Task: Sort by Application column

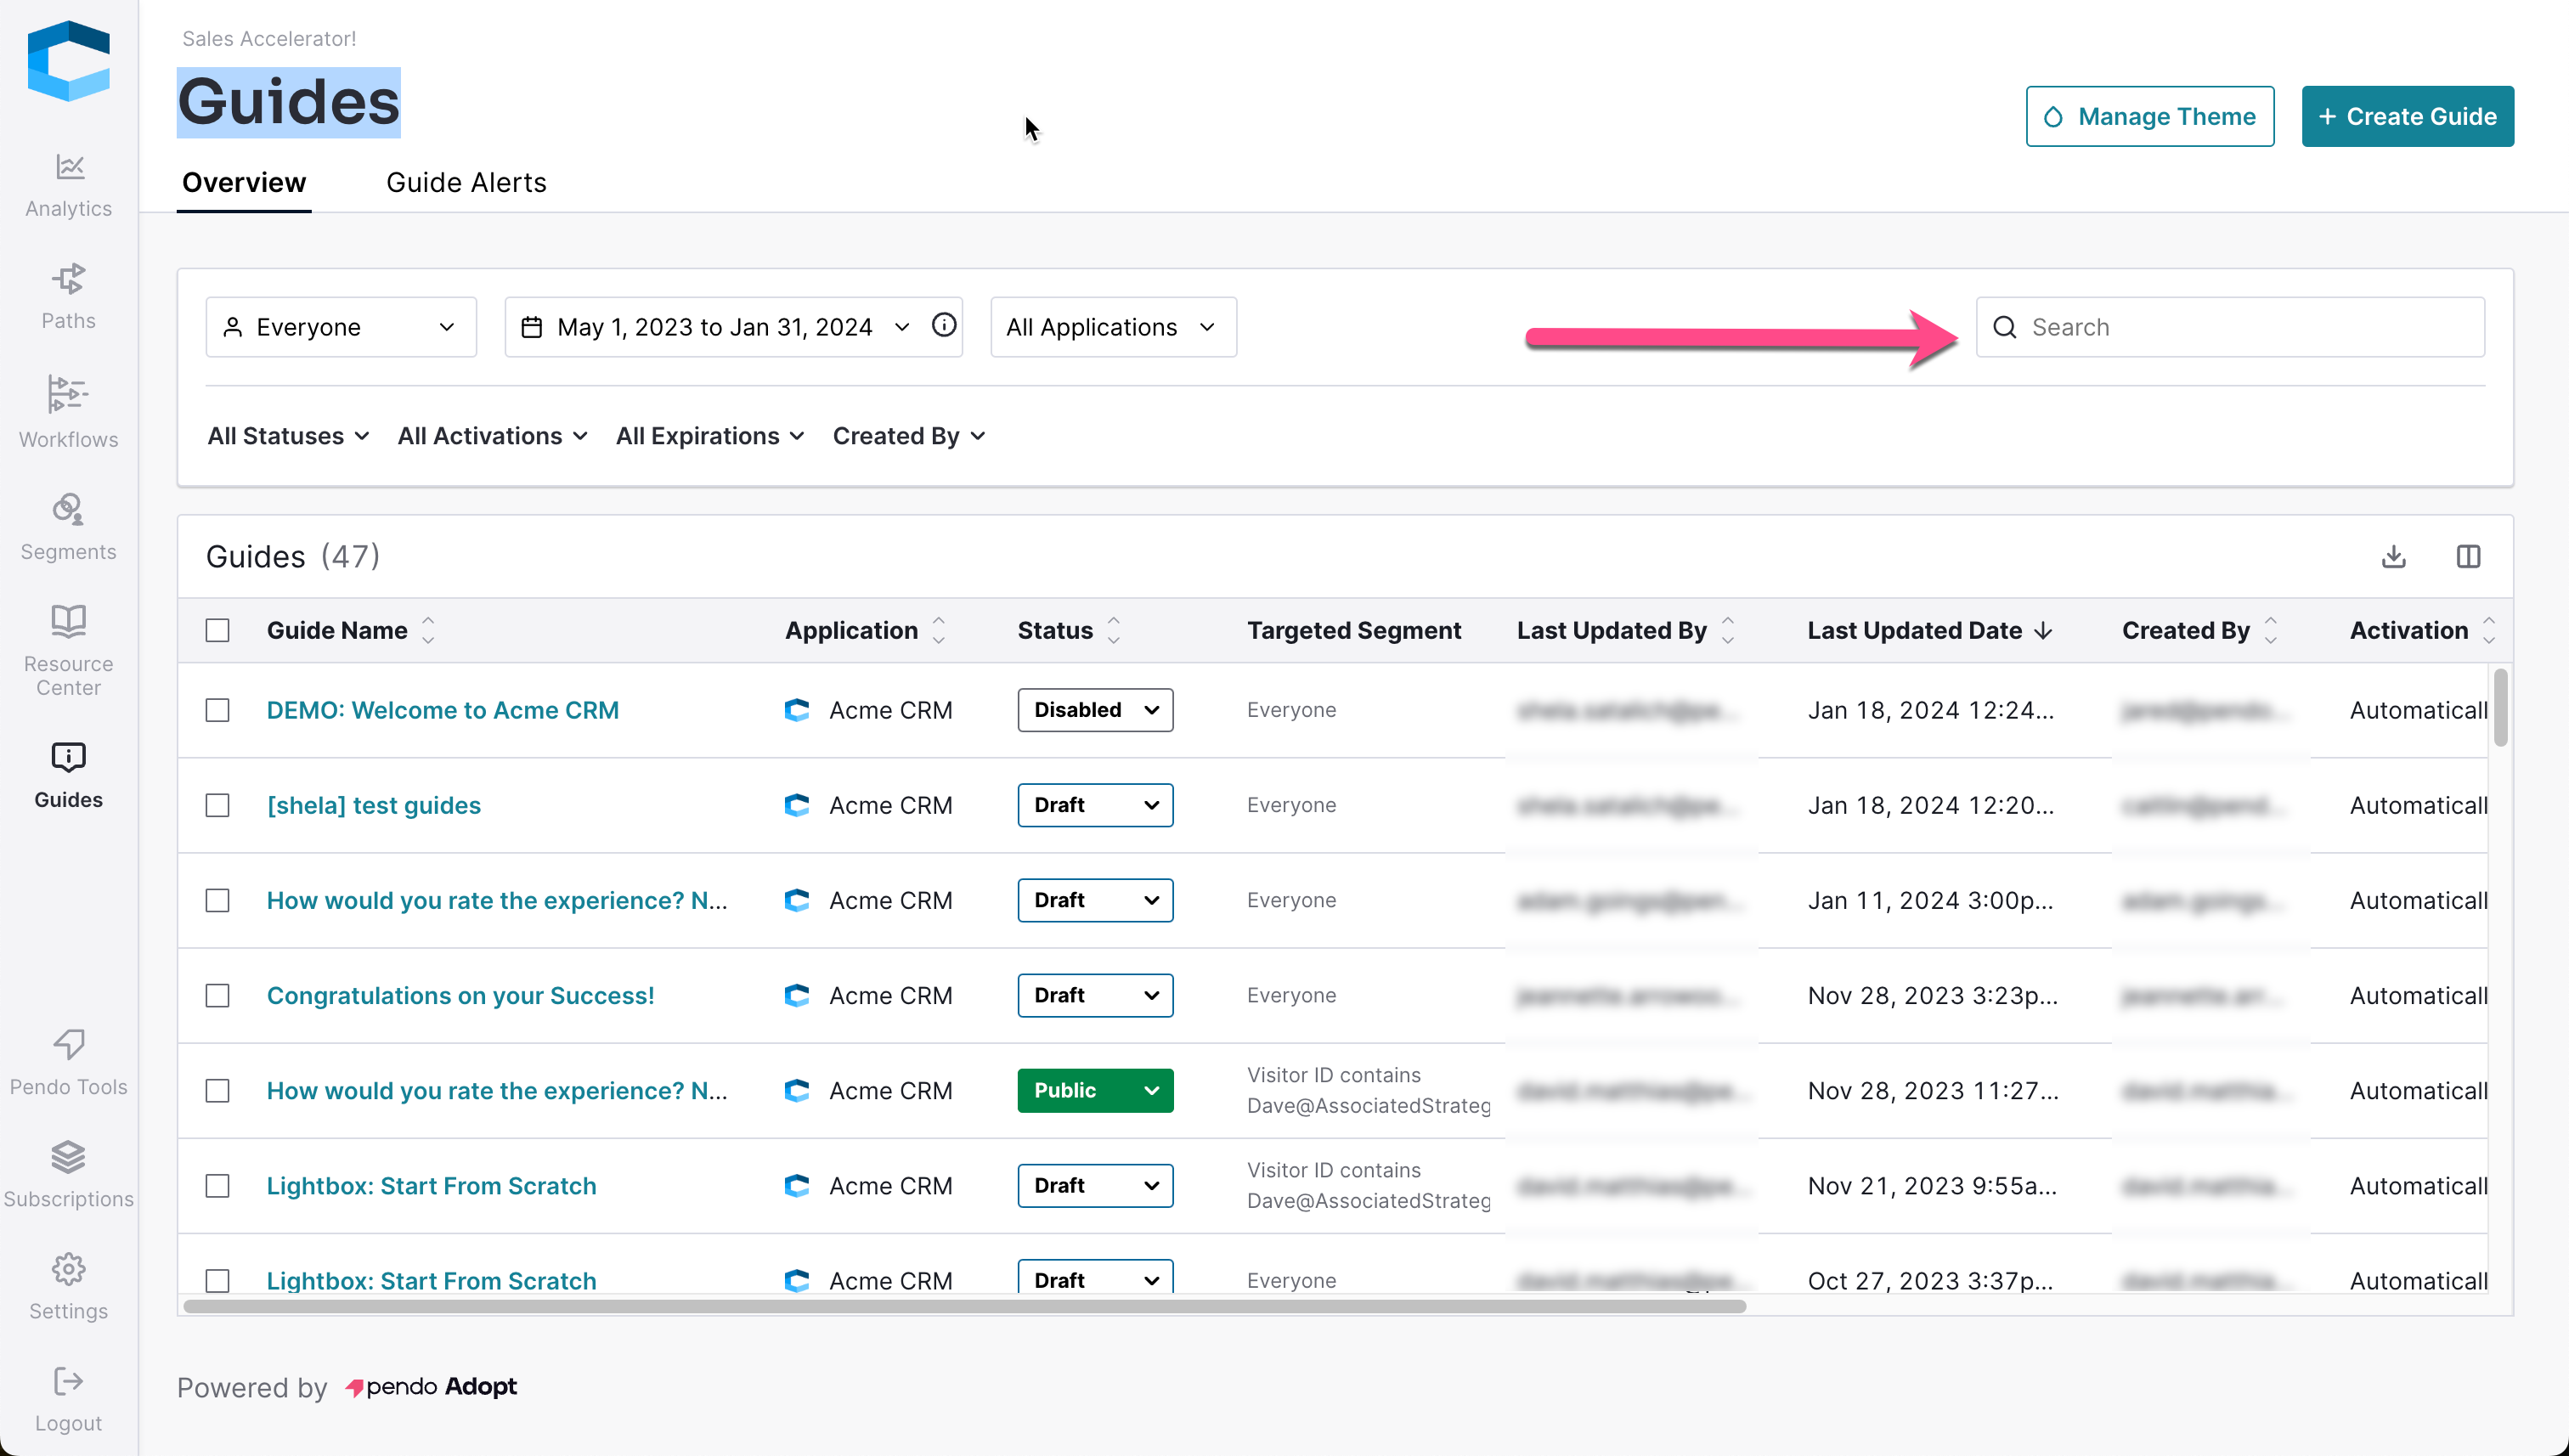Action: (938, 630)
